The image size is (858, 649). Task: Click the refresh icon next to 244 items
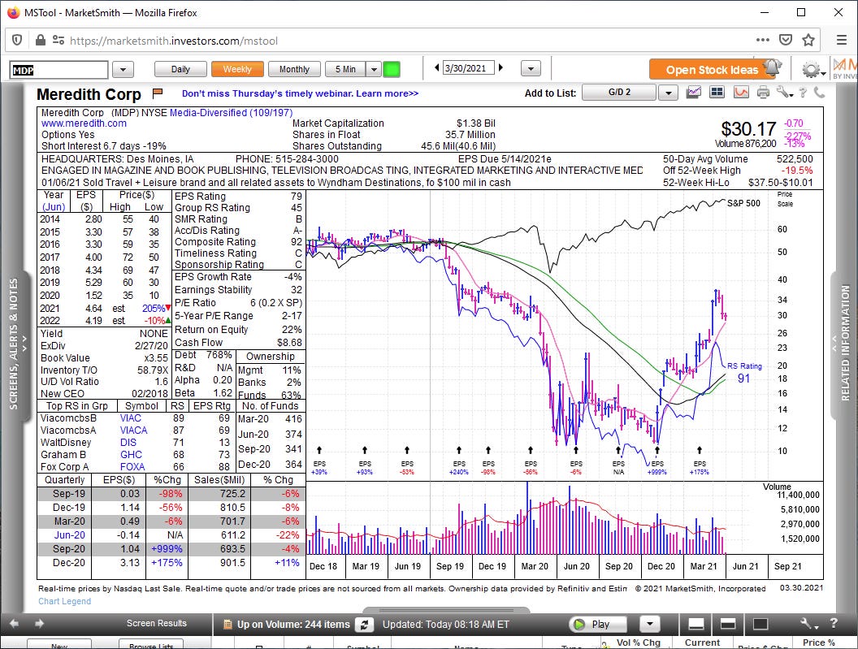[x=364, y=625]
